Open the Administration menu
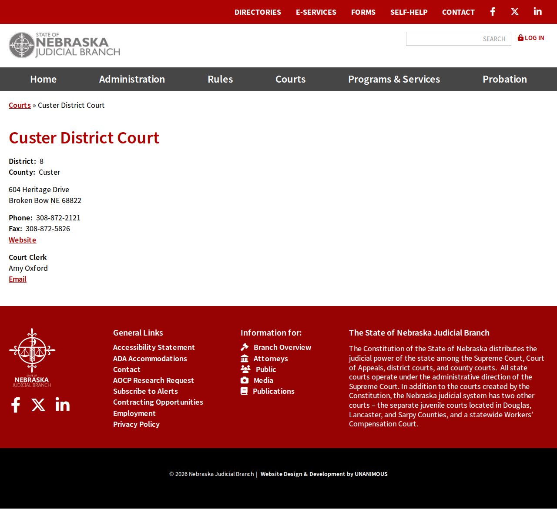Image resolution: width=557 pixels, height=509 pixels. pyautogui.click(x=132, y=79)
